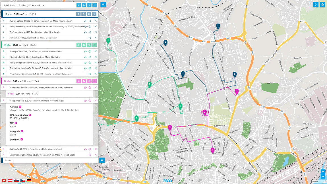Copy the GeoJSON data of Malapertstraße
The image size is (327, 184).
point(21,139)
